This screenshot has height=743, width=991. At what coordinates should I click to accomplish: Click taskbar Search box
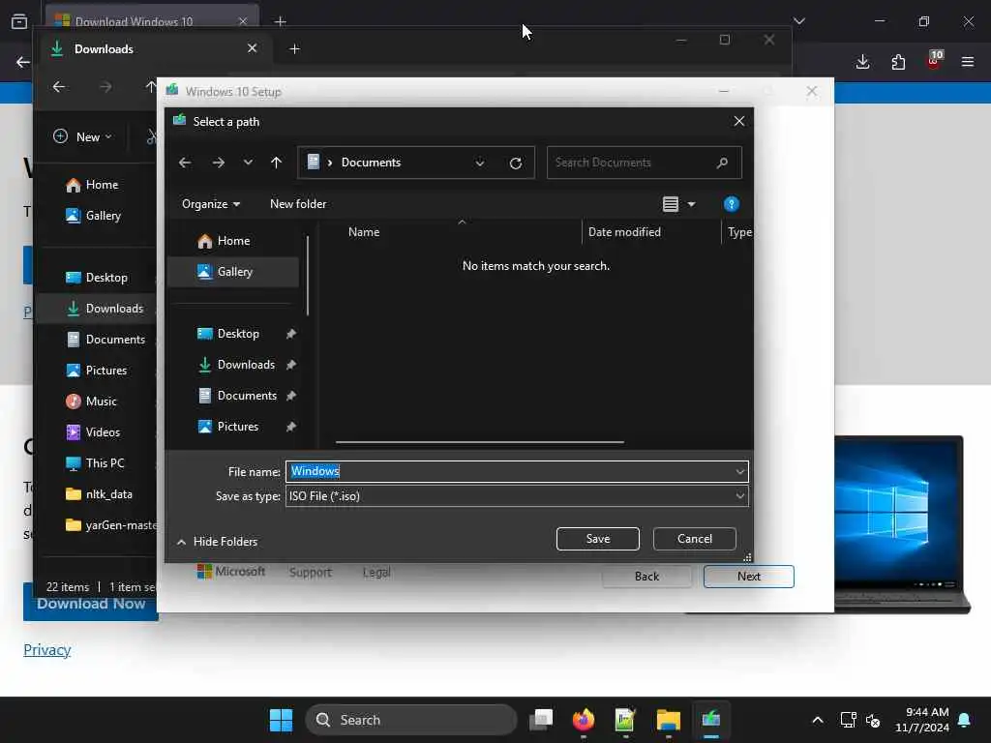click(411, 720)
